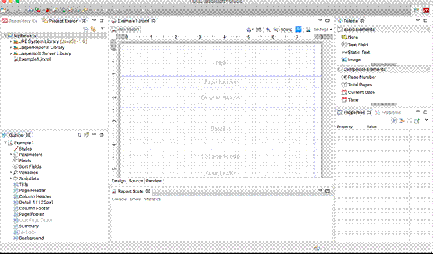The height and width of the screenshot is (257, 437).
Task: Switch to the Problems tab
Action: point(389,113)
